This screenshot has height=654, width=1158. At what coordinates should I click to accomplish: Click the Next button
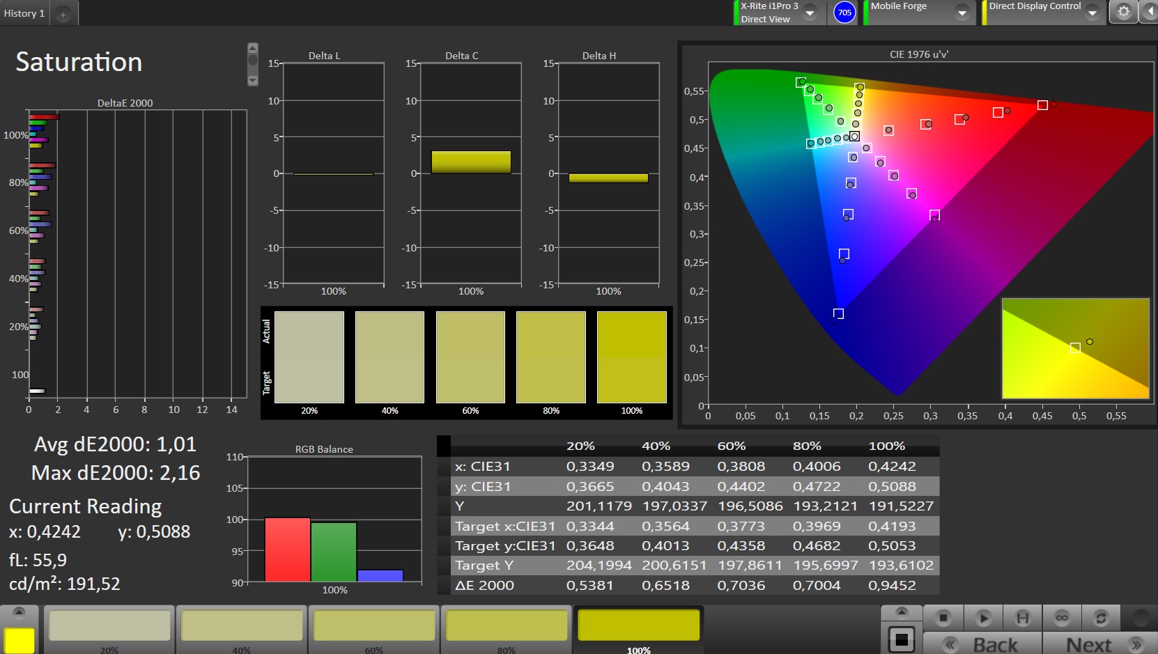point(1101,644)
